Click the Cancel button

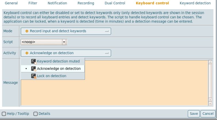208,114
